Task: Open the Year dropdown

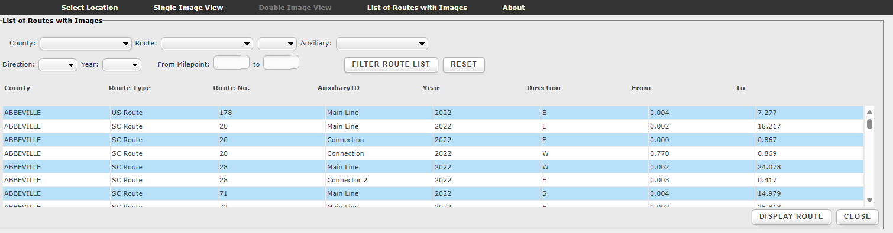Action: (122, 64)
